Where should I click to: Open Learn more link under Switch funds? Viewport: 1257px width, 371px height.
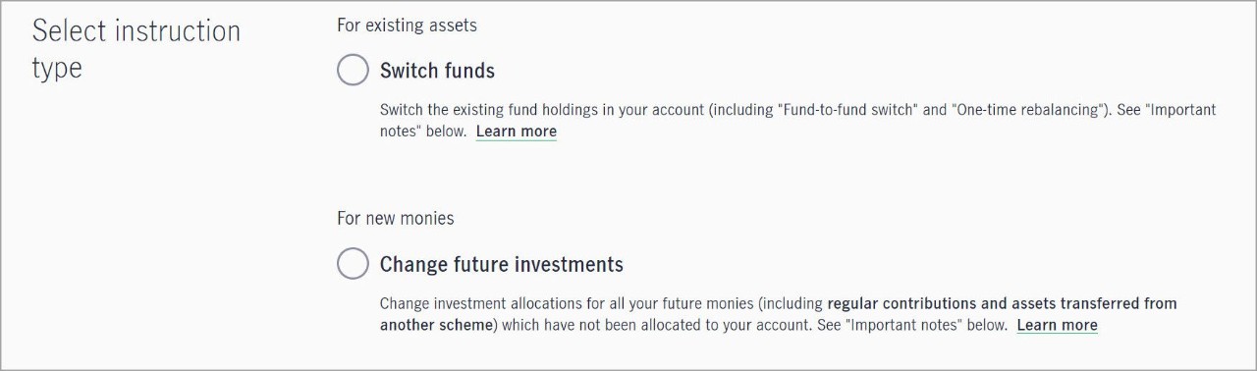(x=517, y=132)
